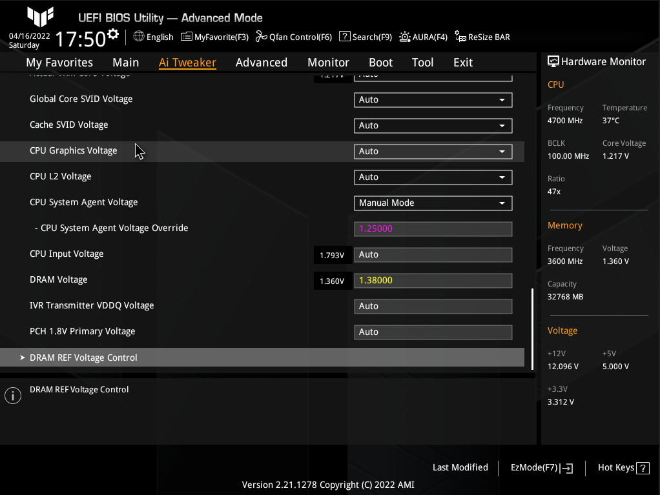The image size is (660, 495).
Task: Edit the DRAM Voltage 1.38000 field
Action: point(433,281)
